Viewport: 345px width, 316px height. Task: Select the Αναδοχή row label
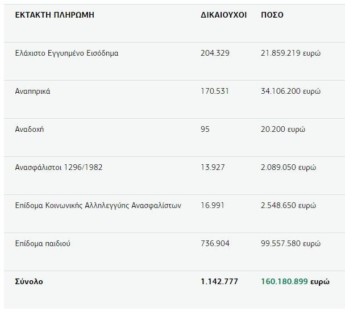tap(30, 130)
